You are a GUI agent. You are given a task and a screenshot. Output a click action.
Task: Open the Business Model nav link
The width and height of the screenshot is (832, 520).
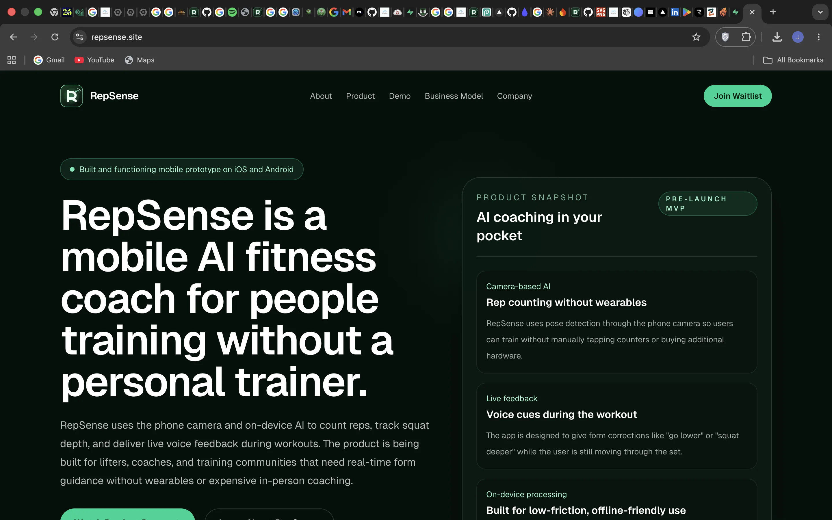(454, 96)
